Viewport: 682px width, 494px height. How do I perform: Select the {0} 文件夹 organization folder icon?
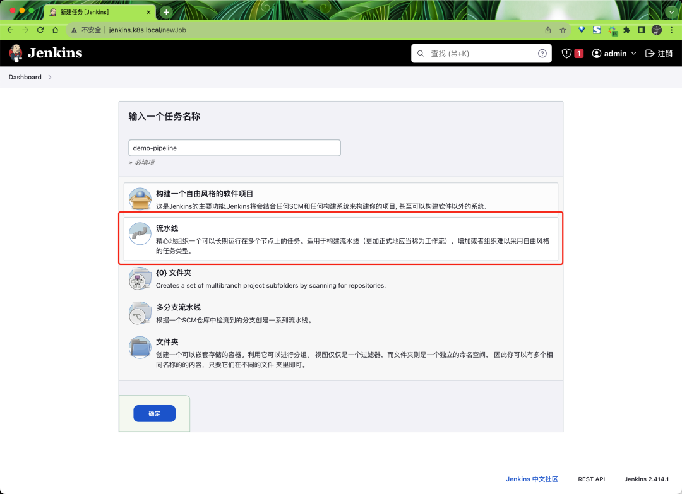[140, 278]
